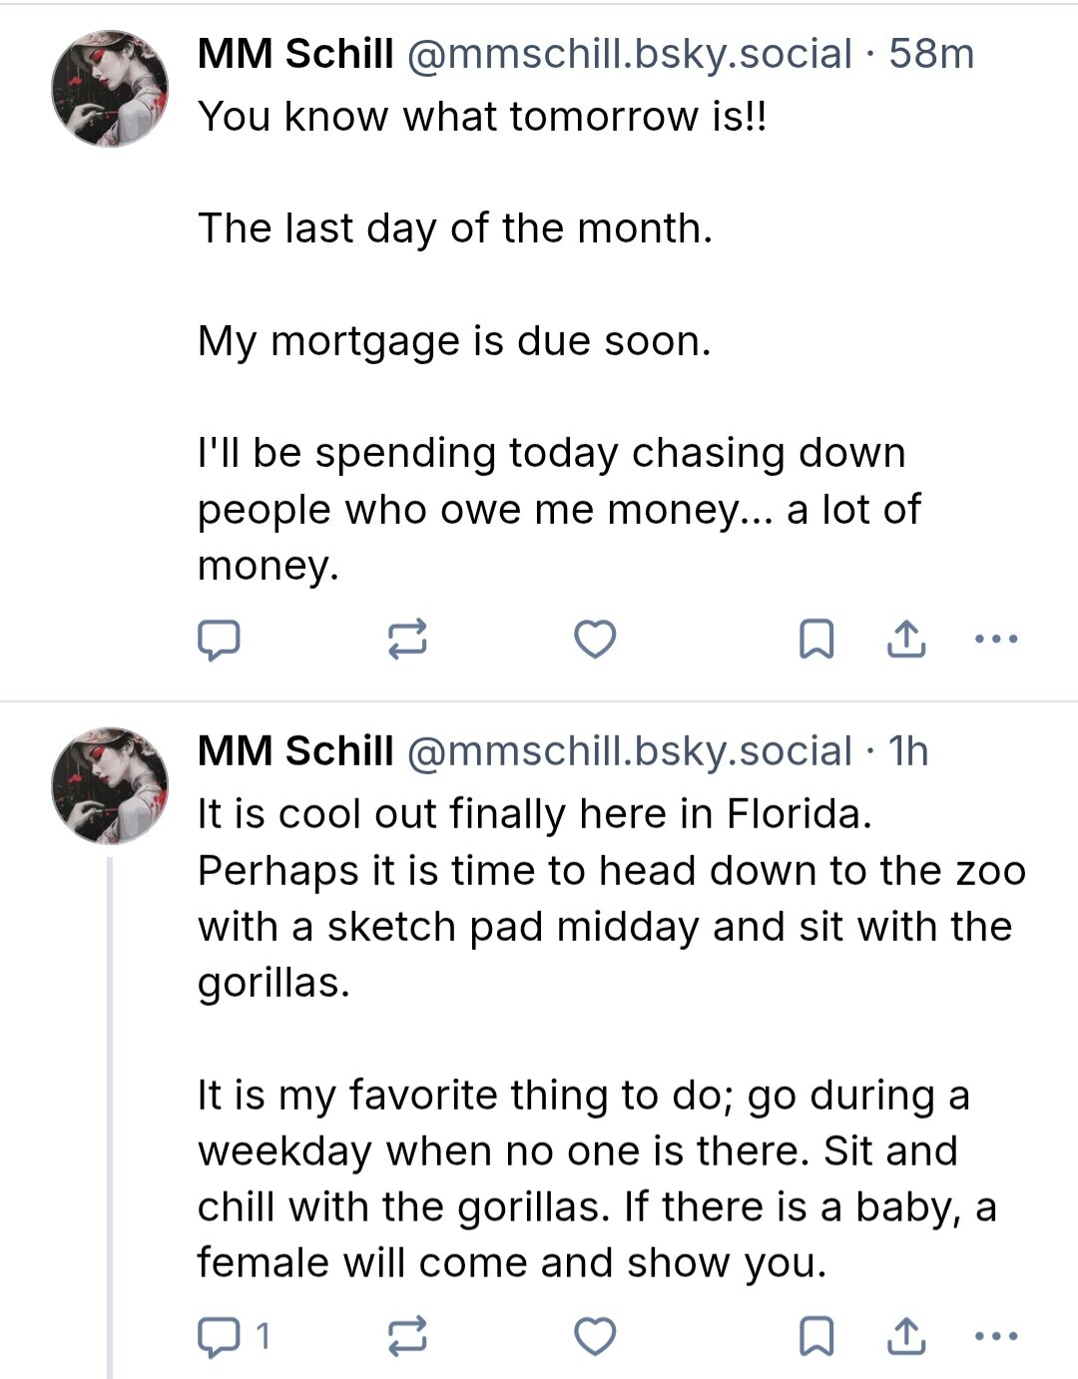Open MM Schill profile name on the top post

[x=295, y=54]
